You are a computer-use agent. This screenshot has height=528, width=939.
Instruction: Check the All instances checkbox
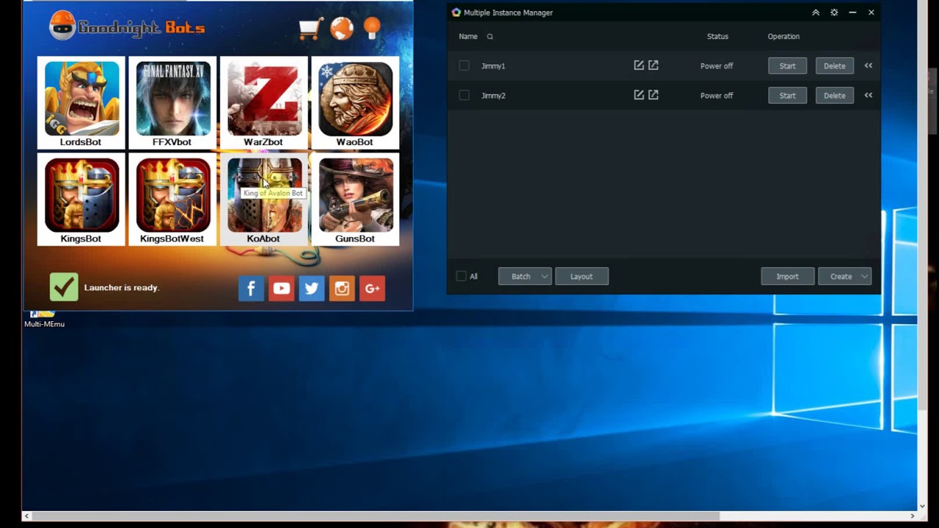461,276
